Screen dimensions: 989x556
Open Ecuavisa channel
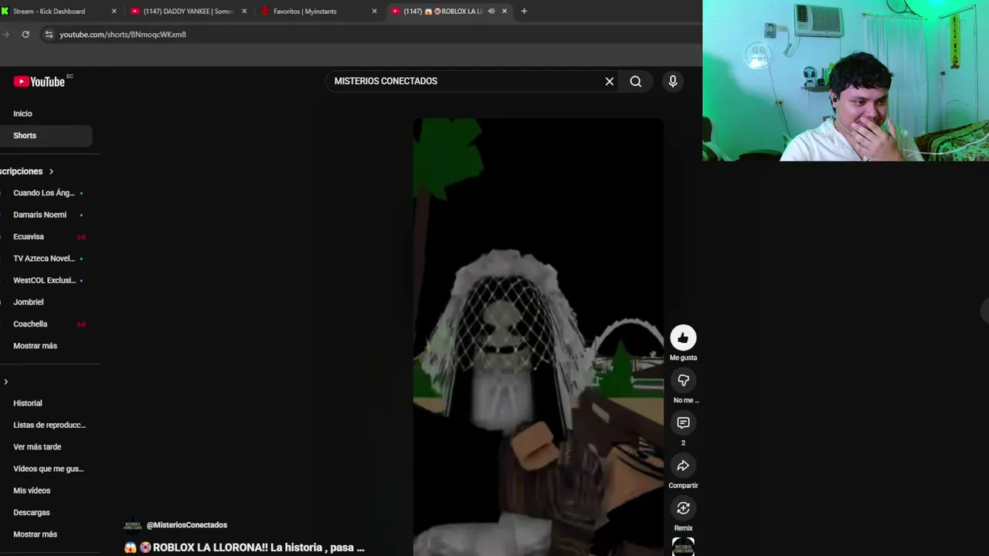click(x=29, y=236)
